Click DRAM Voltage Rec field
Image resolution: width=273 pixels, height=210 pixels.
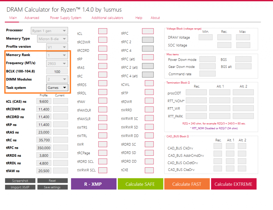tap(224, 37)
